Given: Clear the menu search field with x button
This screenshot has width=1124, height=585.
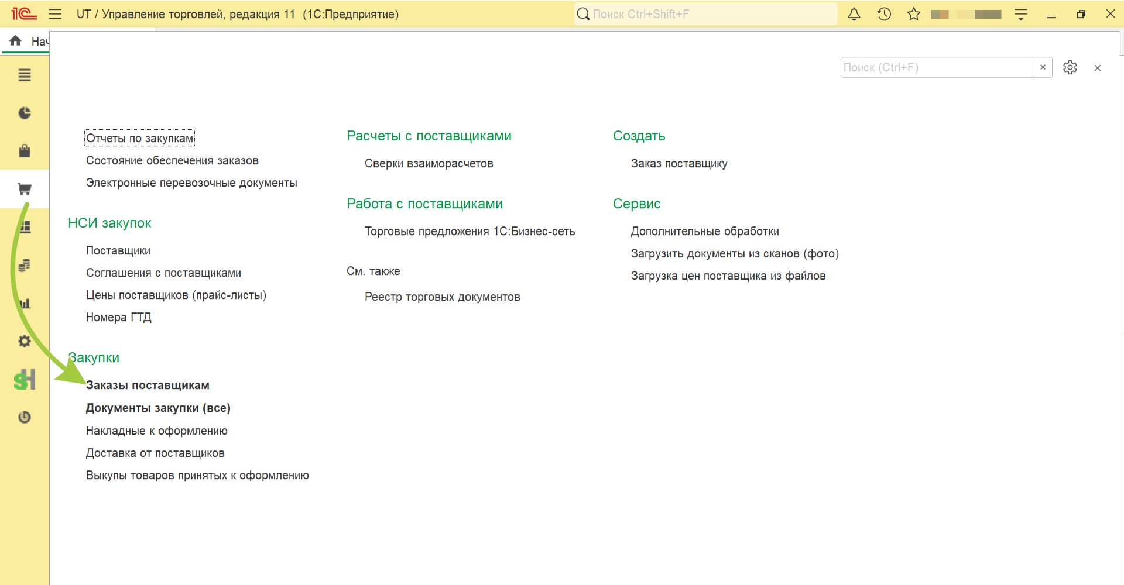Looking at the screenshot, I should [1043, 67].
